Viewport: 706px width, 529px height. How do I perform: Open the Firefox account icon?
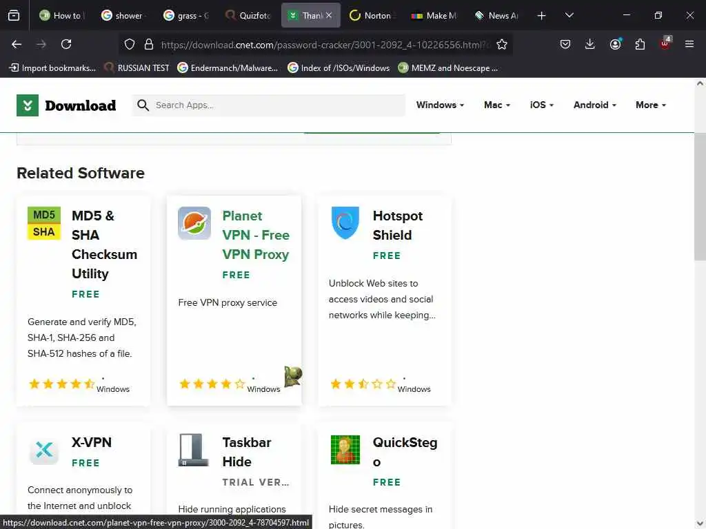(615, 44)
